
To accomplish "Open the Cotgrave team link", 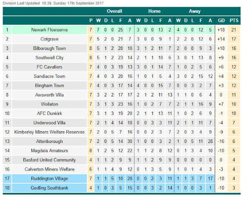I will point(49,39).
